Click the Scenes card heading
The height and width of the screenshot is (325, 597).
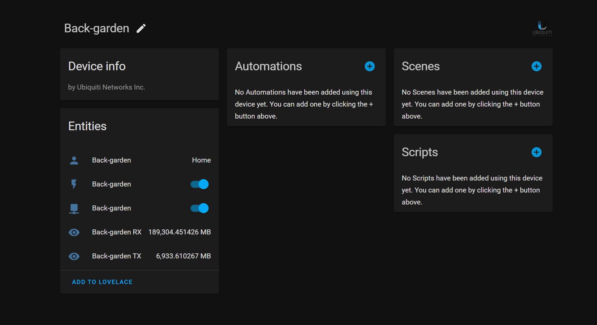point(420,66)
